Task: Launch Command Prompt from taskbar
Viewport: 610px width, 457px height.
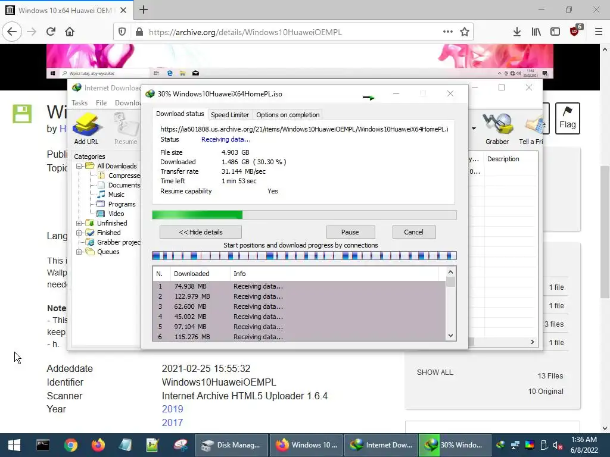Action: point(43,445)
